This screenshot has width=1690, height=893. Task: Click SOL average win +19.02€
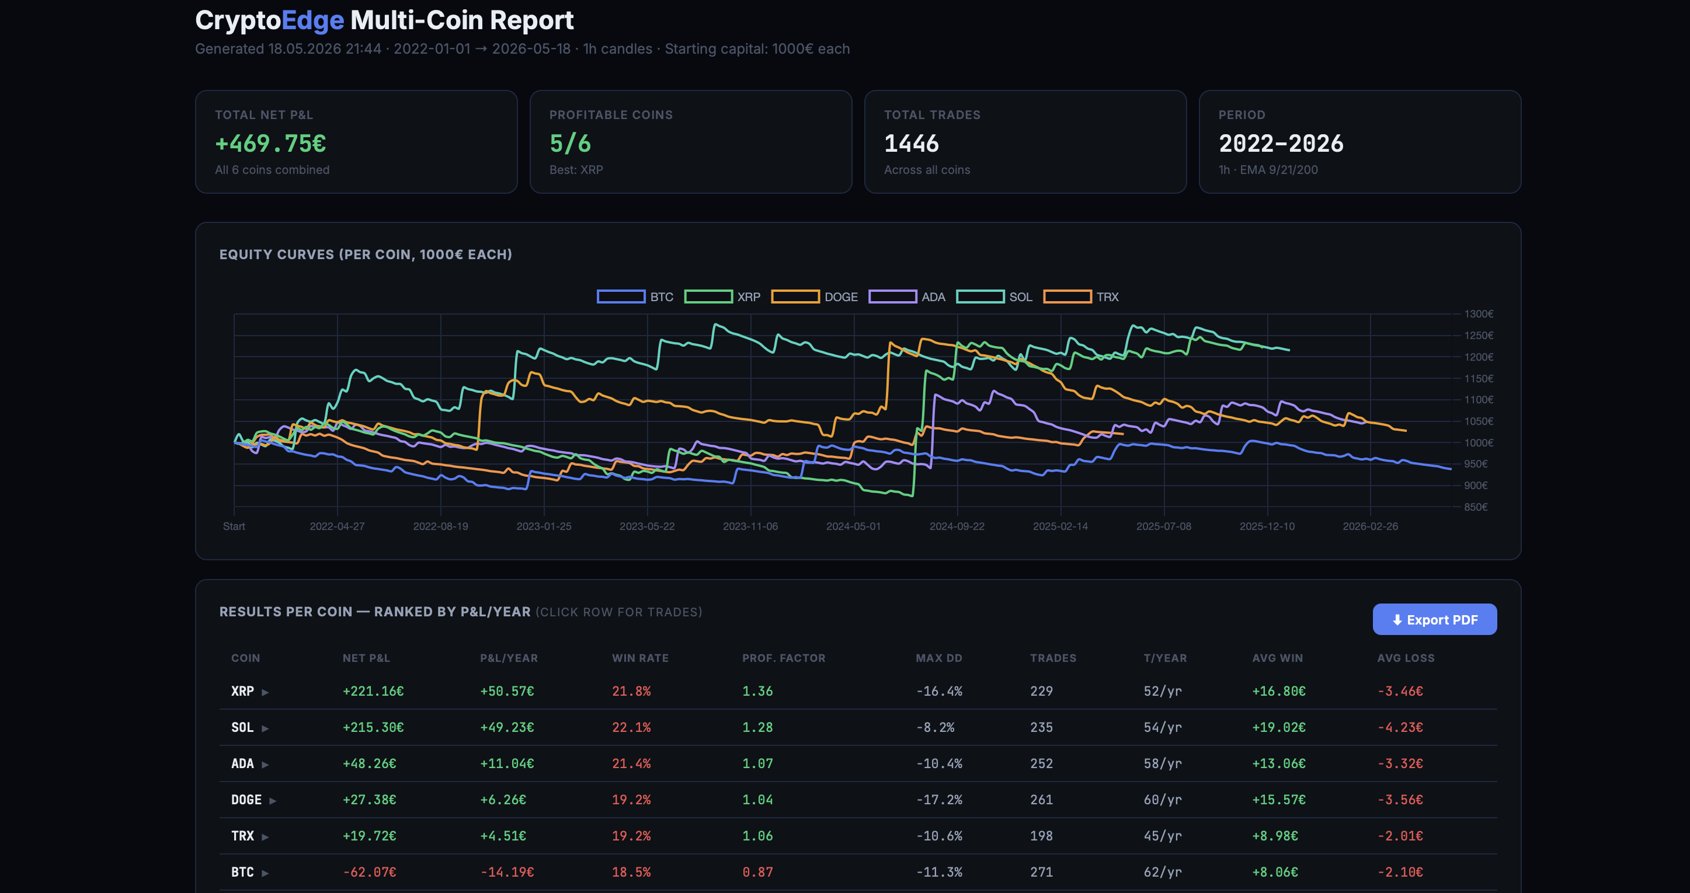[x=1279, y=727]
